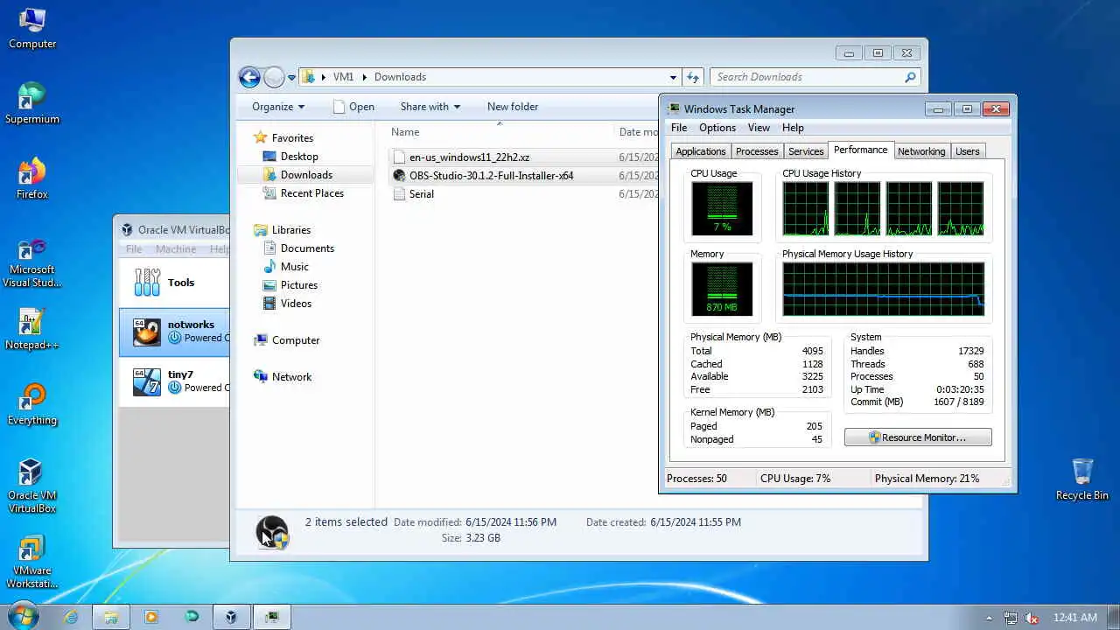Select Tools in VirtualBox Manager

[175, 283]
